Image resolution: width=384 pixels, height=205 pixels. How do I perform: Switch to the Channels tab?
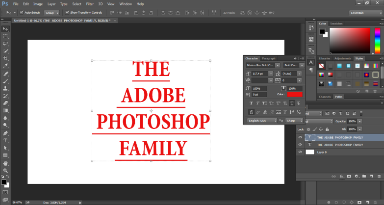click(325, 97)
